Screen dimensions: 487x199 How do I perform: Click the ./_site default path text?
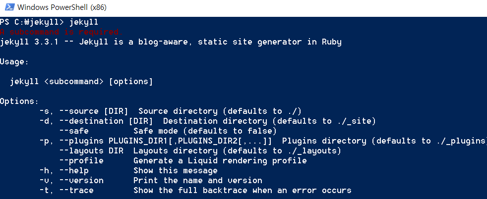[355, 121]
